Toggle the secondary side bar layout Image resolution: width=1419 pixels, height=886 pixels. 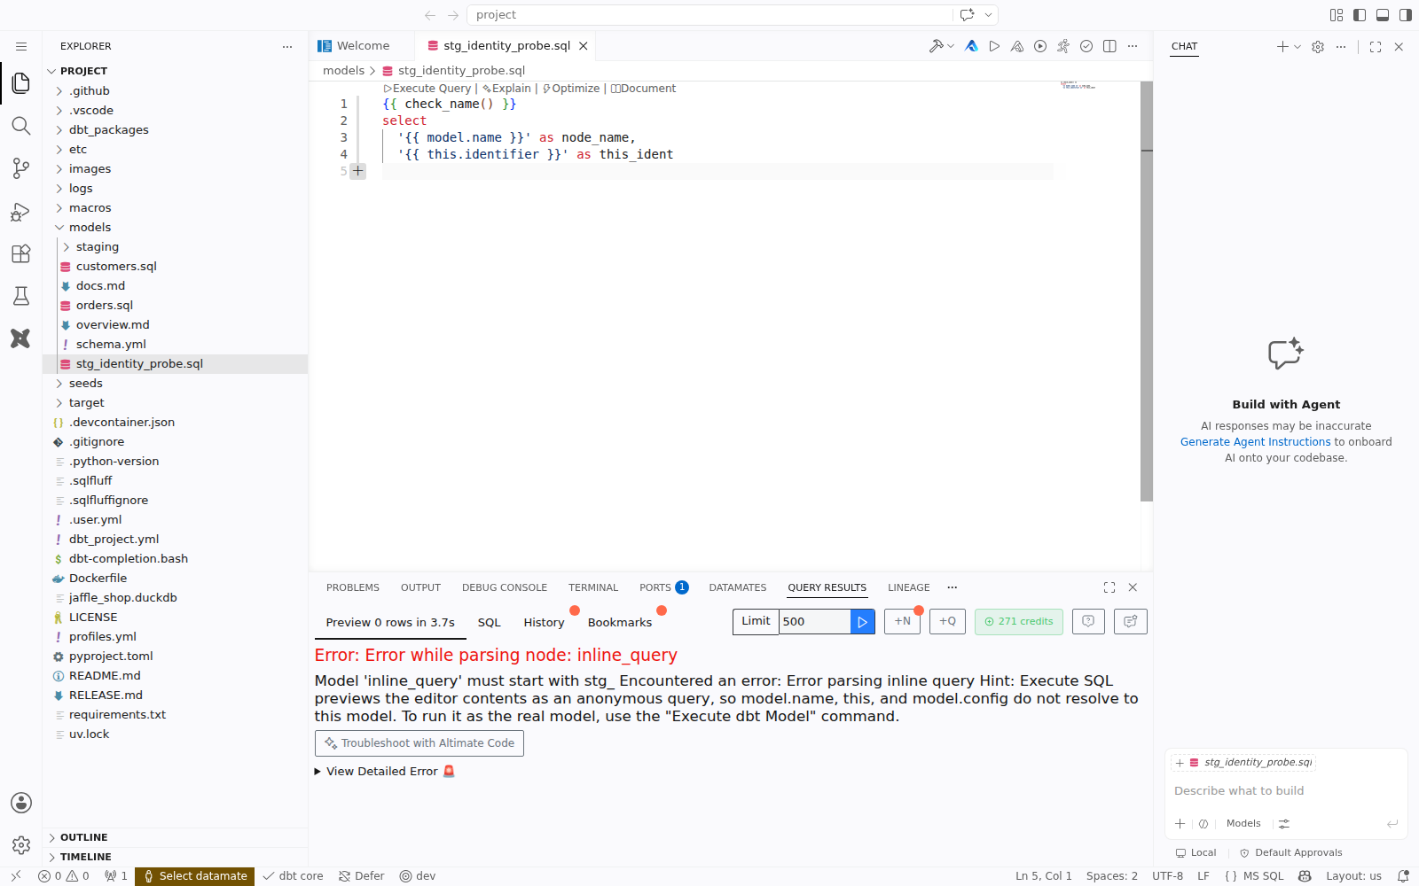[x=1406, y=15]
